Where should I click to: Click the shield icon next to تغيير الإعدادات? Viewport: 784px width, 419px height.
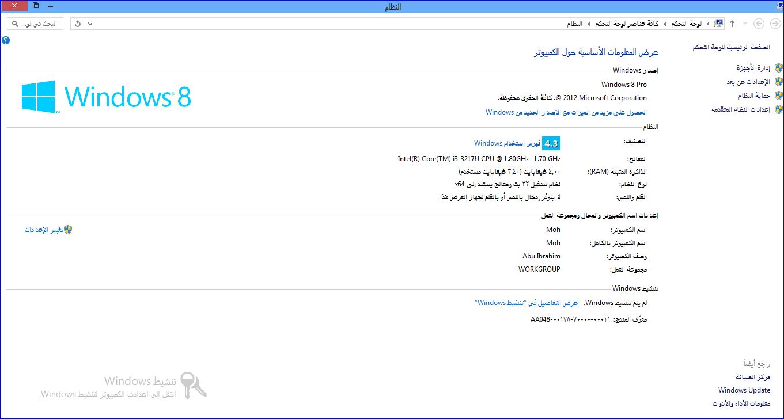click(68, 230)
